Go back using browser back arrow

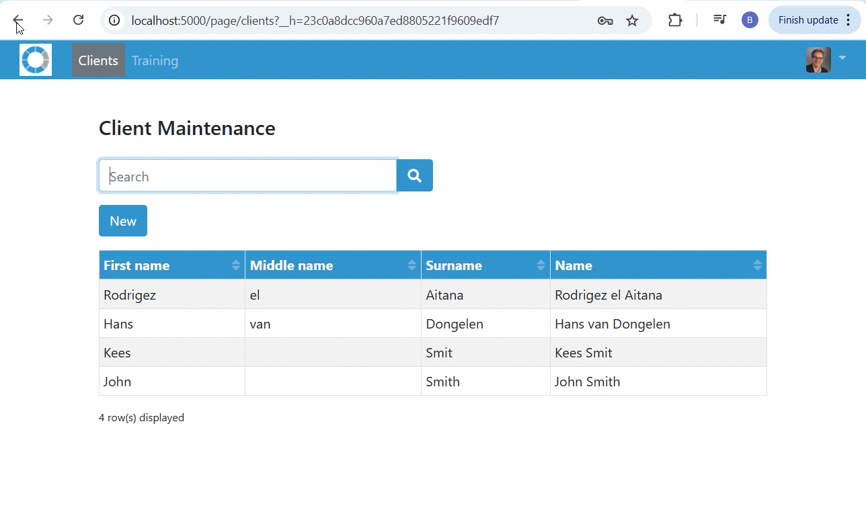point(18,20)
